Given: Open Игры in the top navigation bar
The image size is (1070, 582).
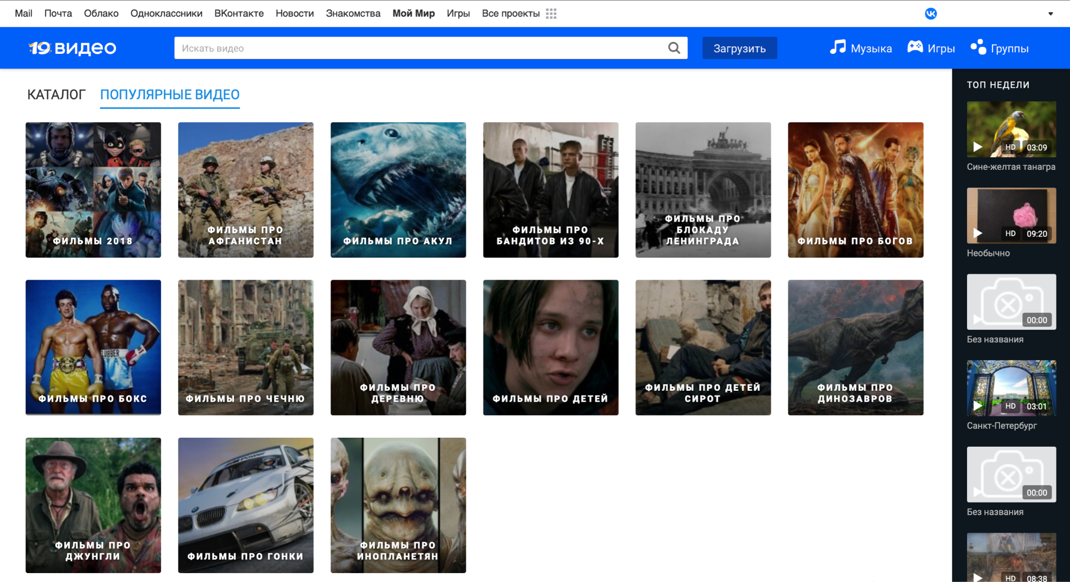Looking at the screenshot, I should coord(458,14).
